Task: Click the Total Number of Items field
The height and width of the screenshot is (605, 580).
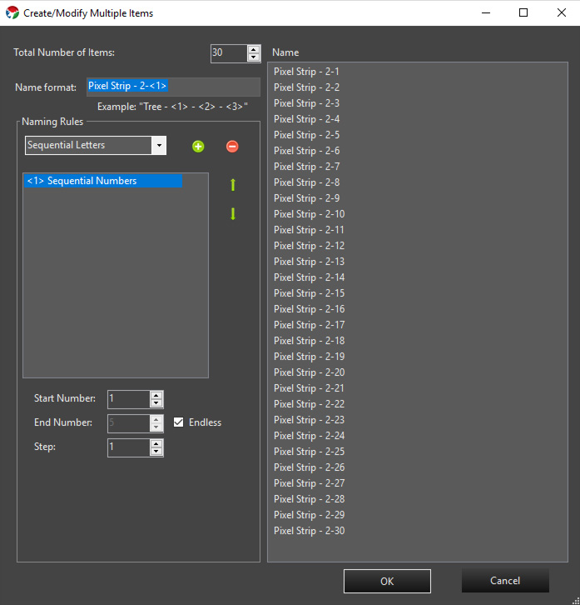Action: coord(229,52)
